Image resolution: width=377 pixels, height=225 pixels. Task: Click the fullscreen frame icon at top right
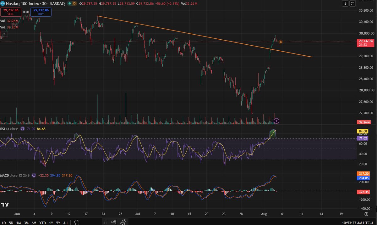pos(353,3)
